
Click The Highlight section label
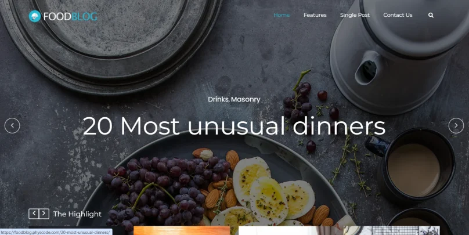[x=77, y=214]
